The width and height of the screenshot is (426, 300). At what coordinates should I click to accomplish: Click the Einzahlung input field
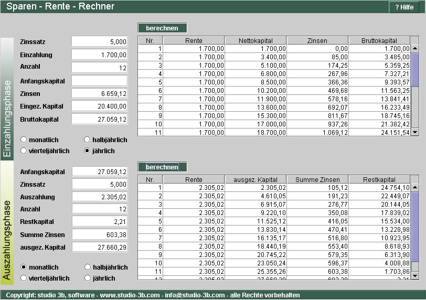(100, 55)
